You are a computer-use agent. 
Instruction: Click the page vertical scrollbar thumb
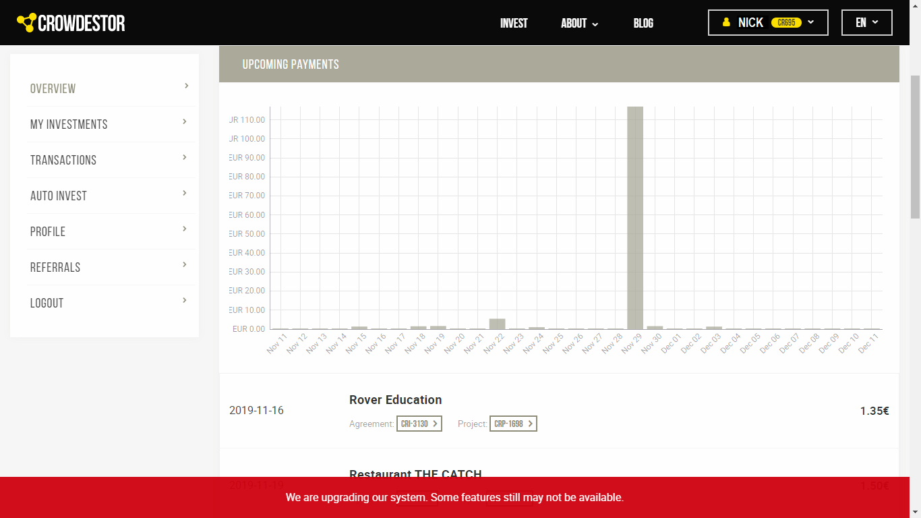pyautogui.click(x=915, y=146)
